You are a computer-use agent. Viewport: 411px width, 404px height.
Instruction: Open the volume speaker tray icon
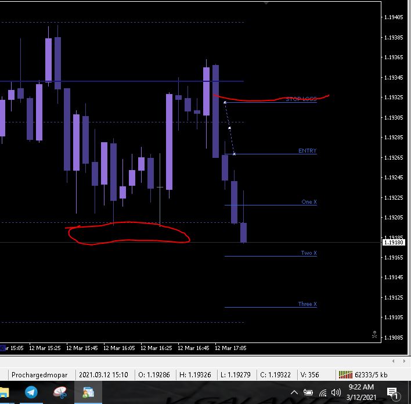pos(336,392)
